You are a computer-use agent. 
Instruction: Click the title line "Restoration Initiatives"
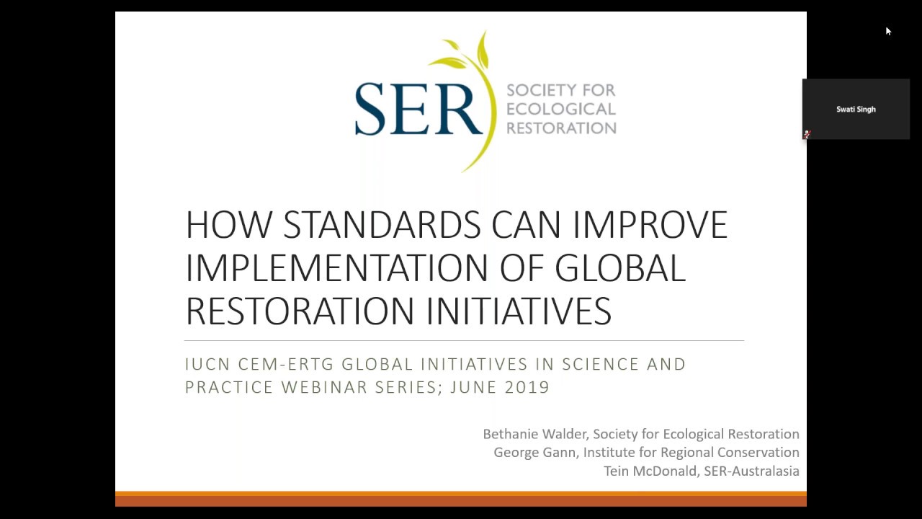coord(398,310)
